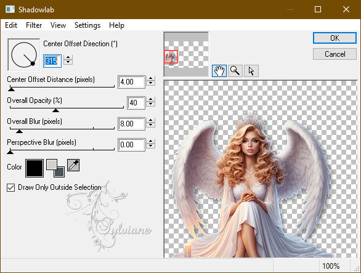361x273 pixels.
Task: Click the navigator preview thumbnail
Action: (x=186, y=54)
